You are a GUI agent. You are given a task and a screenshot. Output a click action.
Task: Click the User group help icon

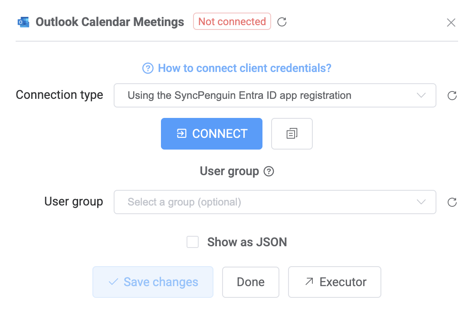pos(269,171)
